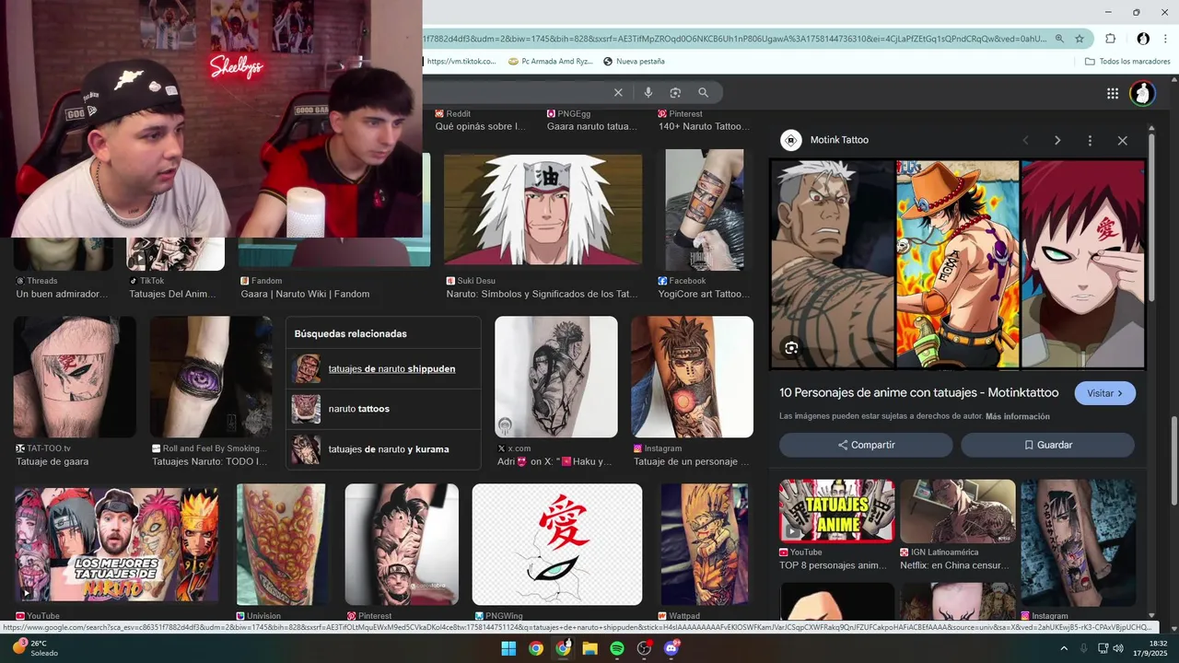Viewport: 1179px width, 663px height.
Task: Open the Google account avatar
Action: pyautogui.click(x=1142, y=93)
